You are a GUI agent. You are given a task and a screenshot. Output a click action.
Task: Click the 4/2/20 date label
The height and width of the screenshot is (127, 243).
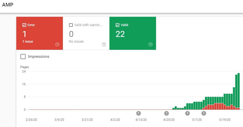(115, 120)
